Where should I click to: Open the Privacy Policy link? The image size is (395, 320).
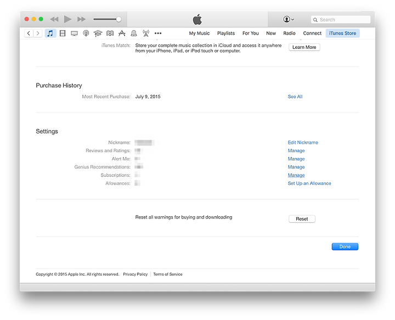click(x=136, y=274)
